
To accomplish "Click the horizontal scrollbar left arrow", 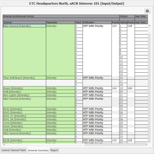I will [x=4, y=145].
